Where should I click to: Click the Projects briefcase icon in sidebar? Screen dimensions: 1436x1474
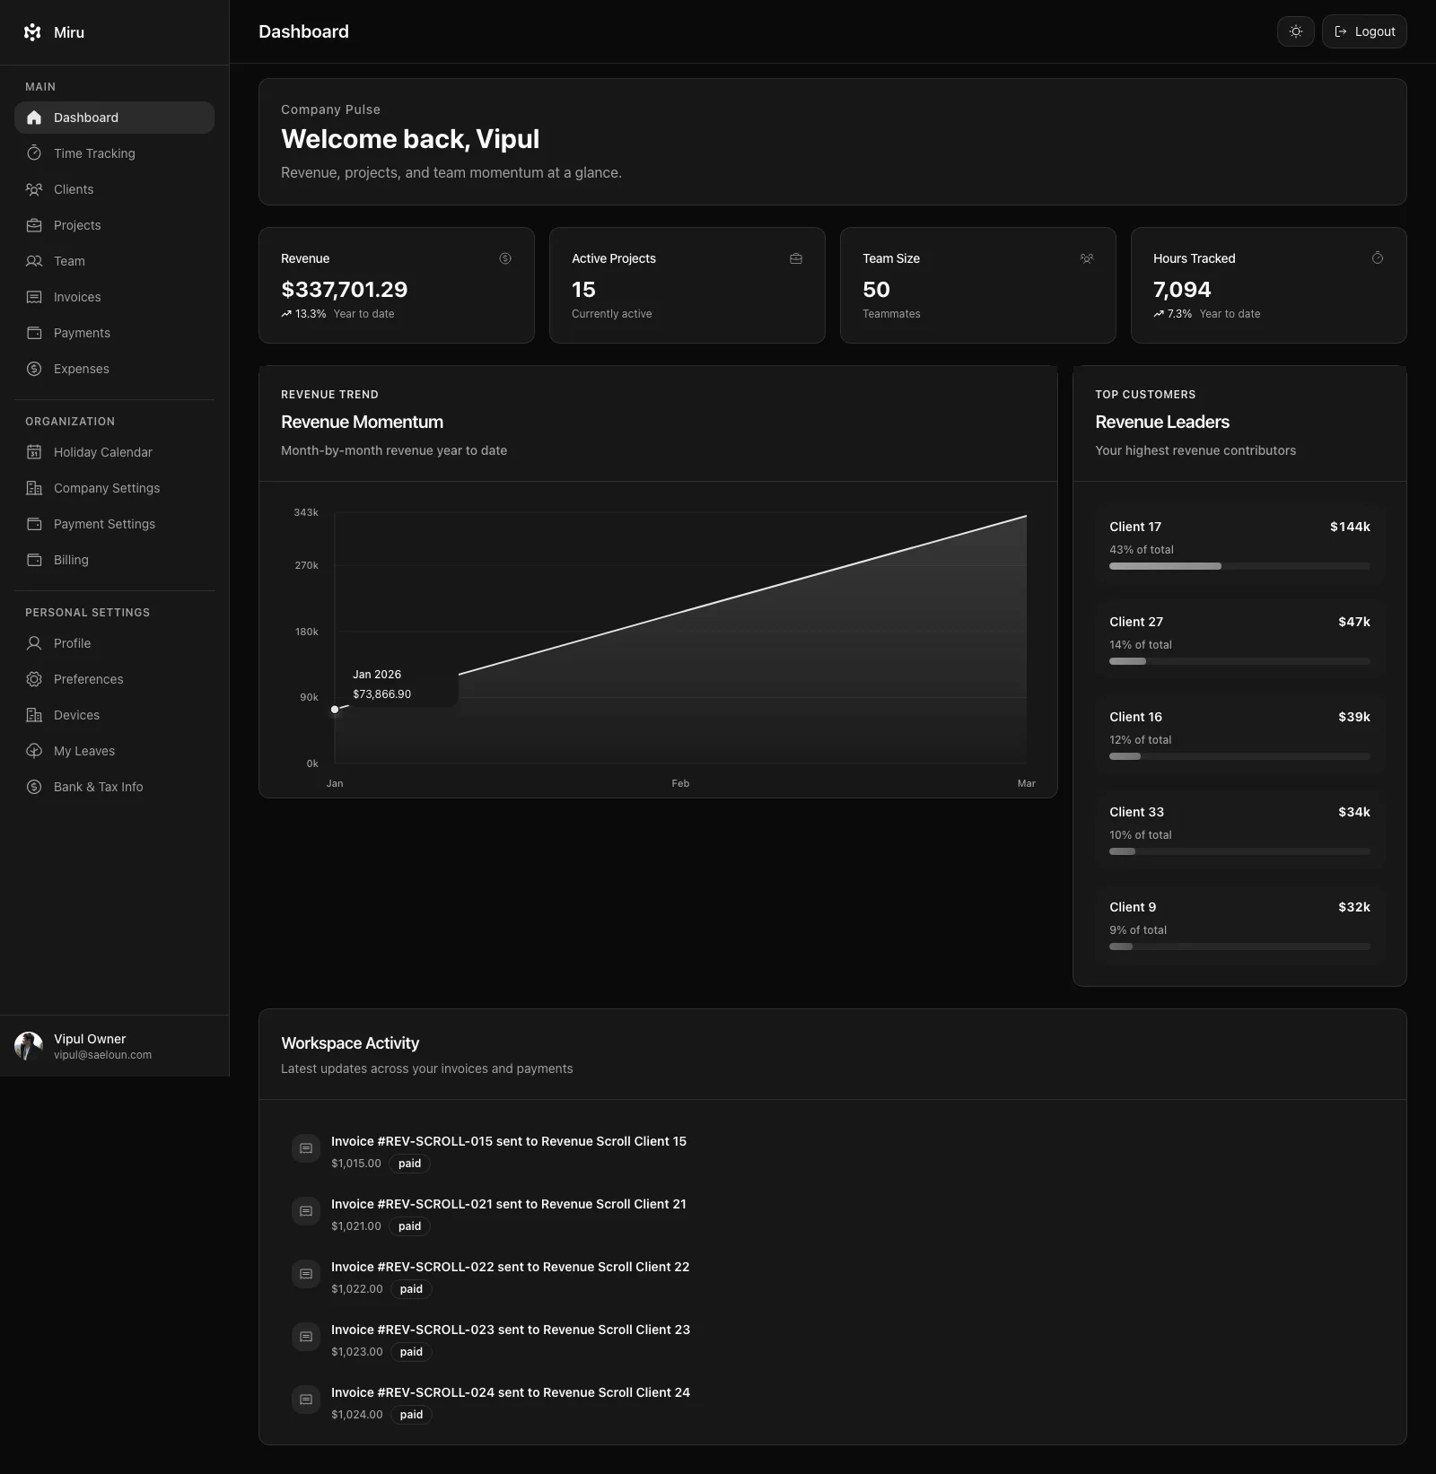(34, 224)
